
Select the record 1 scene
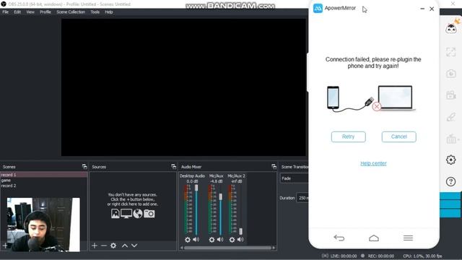[44, 175]
